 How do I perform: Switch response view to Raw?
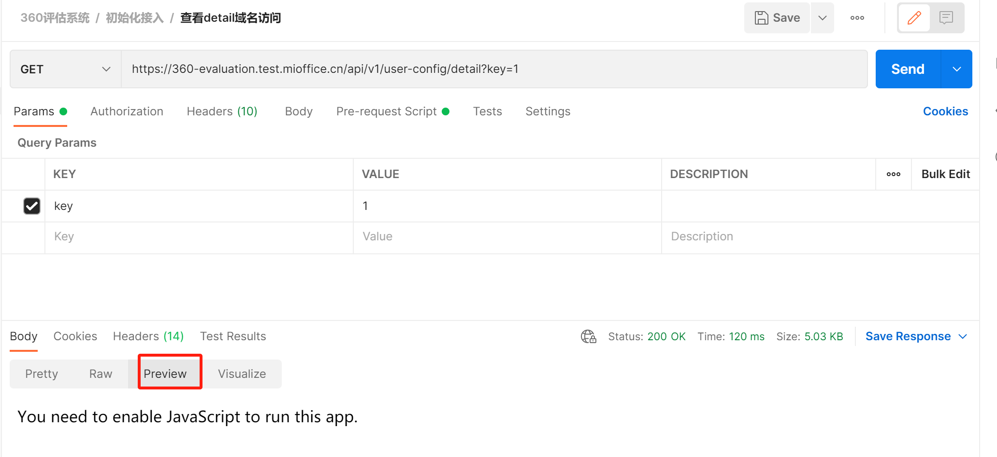tap(101, 374)
